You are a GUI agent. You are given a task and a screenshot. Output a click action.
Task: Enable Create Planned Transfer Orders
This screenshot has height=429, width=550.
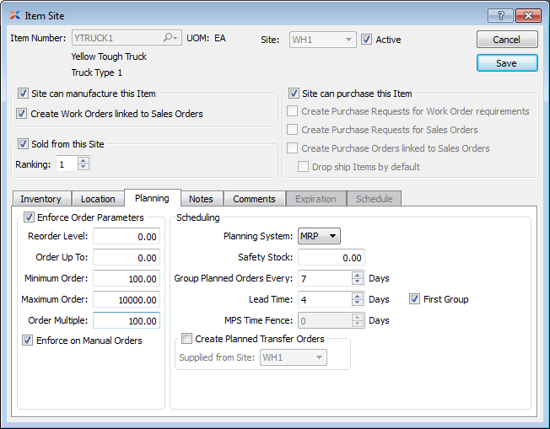[187, 339]
